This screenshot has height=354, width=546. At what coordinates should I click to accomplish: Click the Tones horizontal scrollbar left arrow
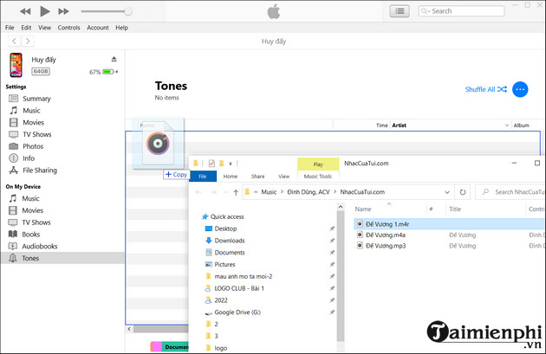pos(129,329)
